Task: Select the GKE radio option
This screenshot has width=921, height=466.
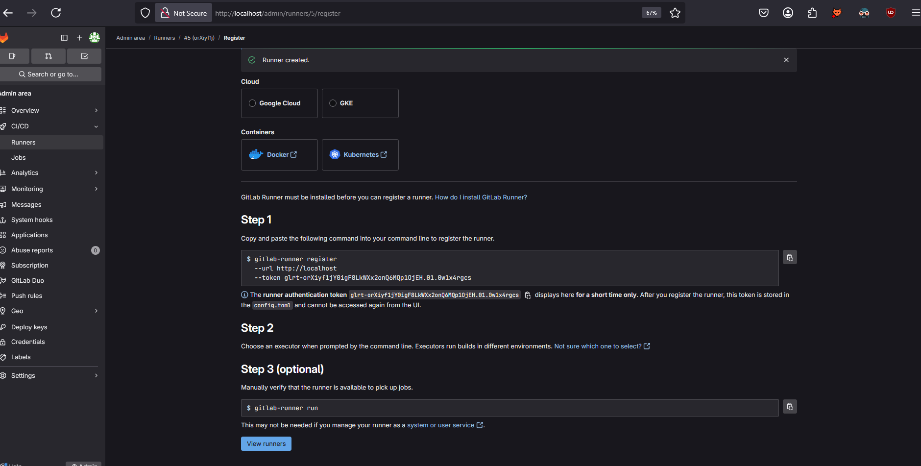Action: click(x=333, y=103)
